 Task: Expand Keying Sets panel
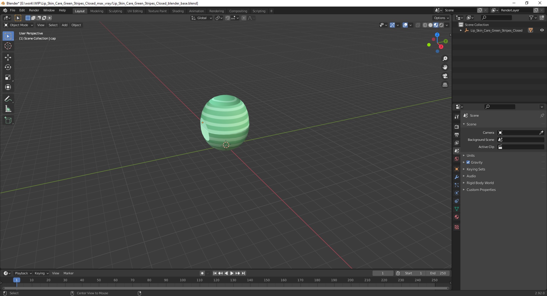point(475,169)
